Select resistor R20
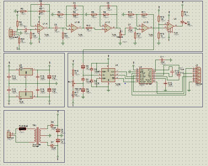 [x=19, y=40]
